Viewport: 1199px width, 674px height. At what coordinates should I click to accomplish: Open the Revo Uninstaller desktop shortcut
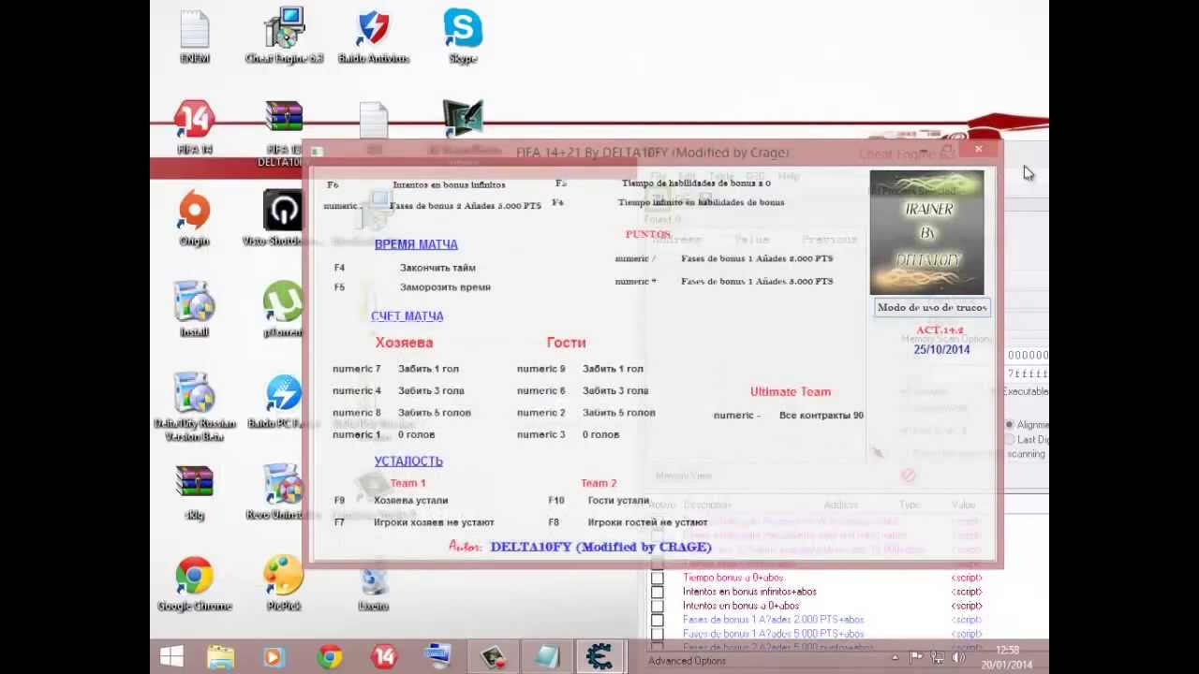click(x=283, y=491)
